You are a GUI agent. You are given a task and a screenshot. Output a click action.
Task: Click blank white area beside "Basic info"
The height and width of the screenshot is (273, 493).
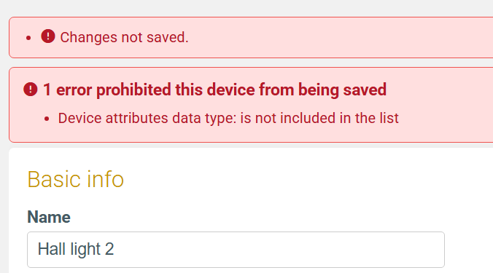pos(299,179)
